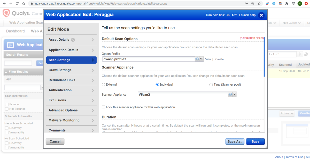Turn help tips On
The image size is (310, 159).
point(228,15)
